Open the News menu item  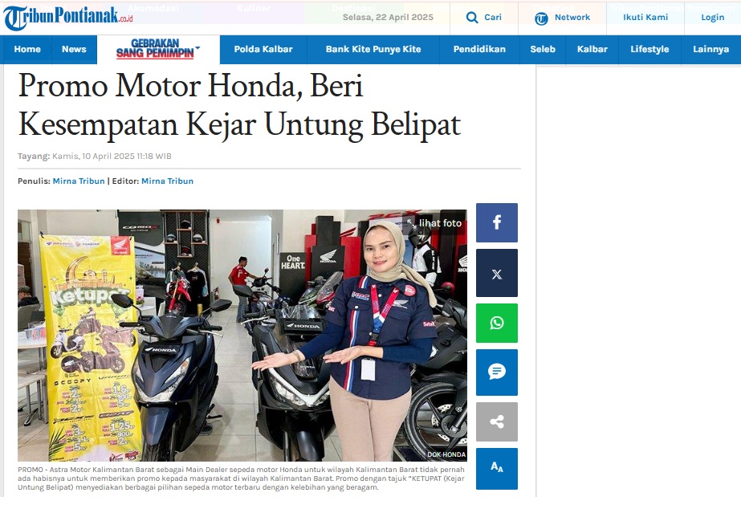click(74, 49)
